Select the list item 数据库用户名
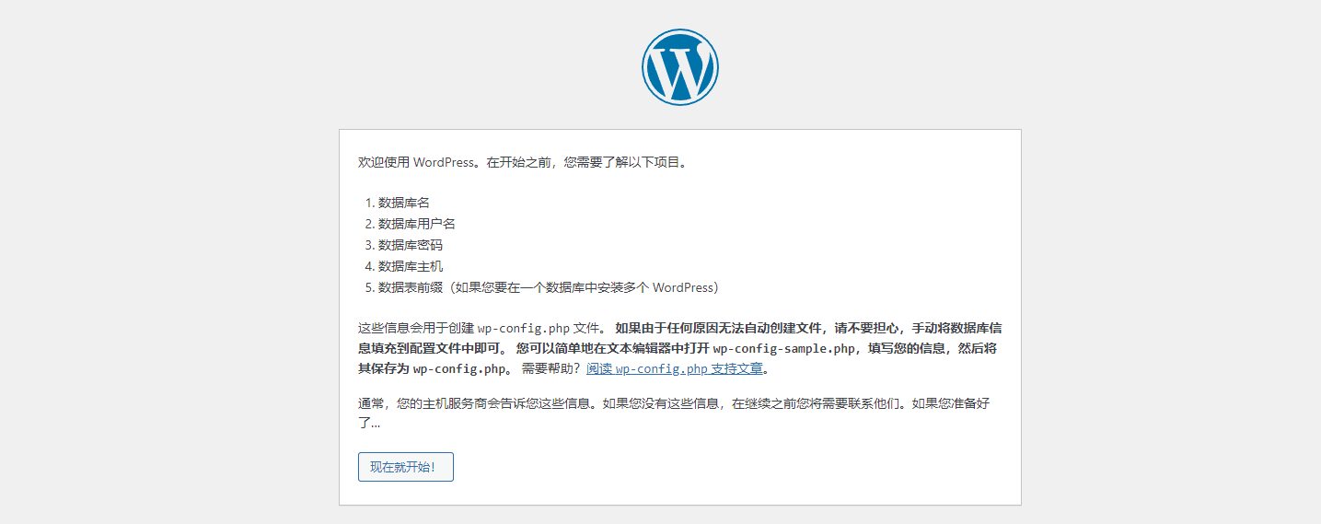This screenshot has width=1321, height=524. click(417, 224)
